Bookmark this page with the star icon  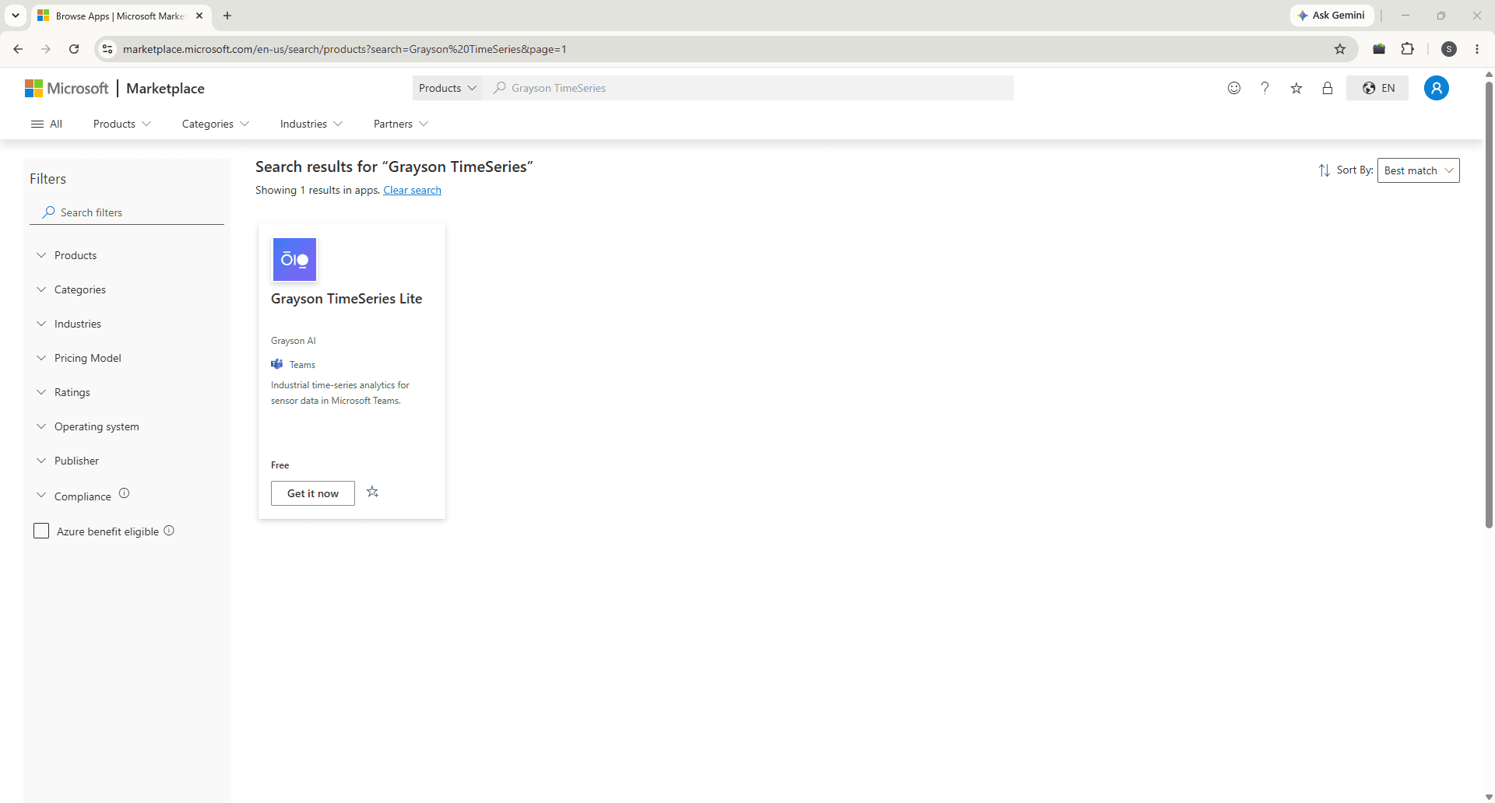point(1340,49)
